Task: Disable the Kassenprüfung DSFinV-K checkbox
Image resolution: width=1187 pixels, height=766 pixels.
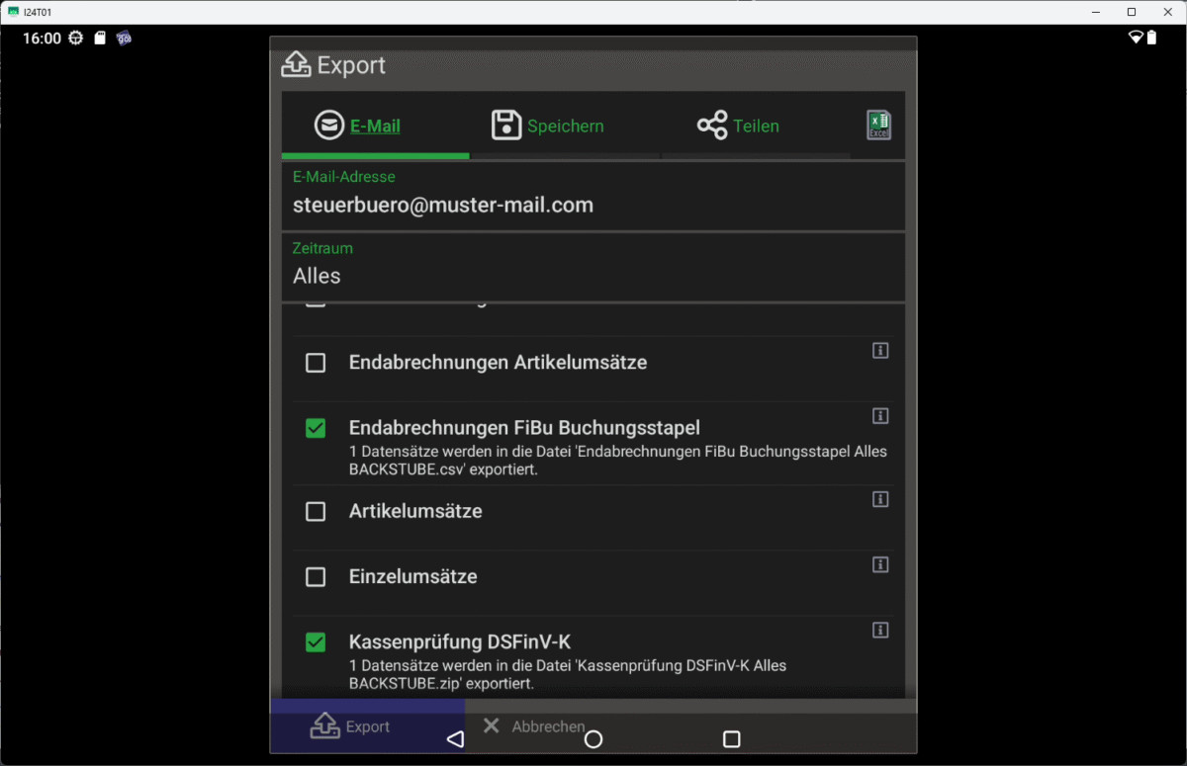Action: [x=316, y=642]
